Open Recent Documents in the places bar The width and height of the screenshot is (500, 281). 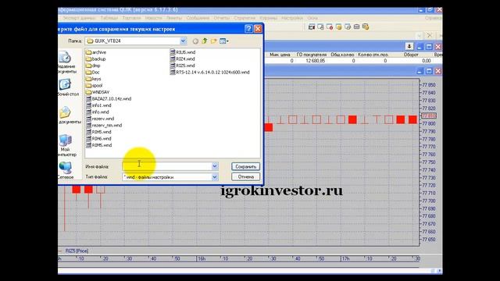65,62
